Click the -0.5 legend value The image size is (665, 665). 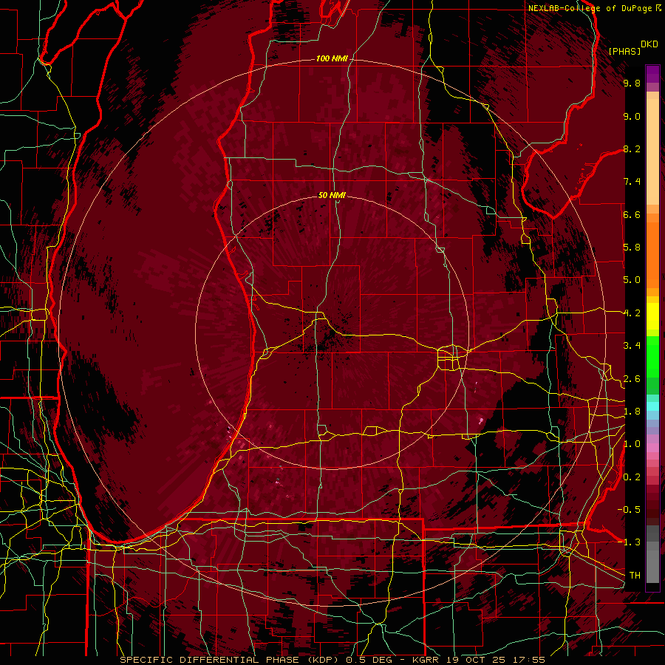tap(630, 510)
